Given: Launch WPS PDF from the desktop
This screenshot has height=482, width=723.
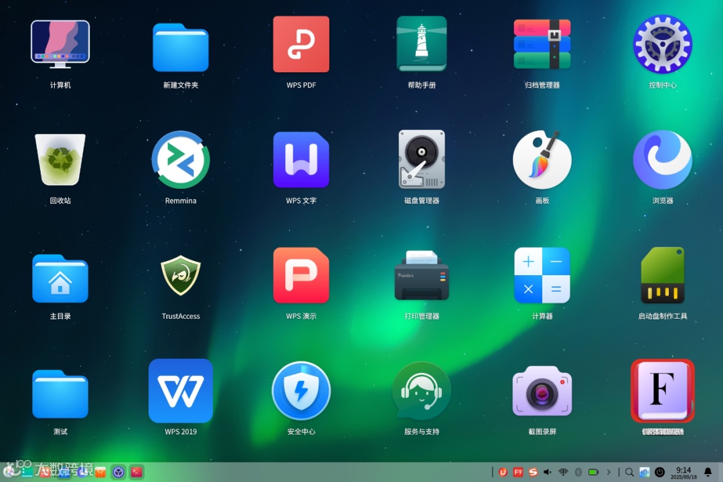Looking at the screenshot, I should pyautogui.click(x=301, y=44).
